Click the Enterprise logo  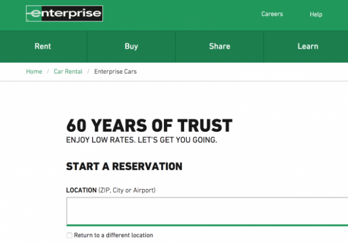click(64, 13)
